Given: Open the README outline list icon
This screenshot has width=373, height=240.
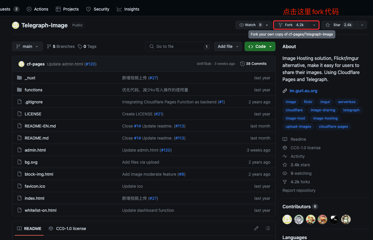Looking at the screenshot, I should point(267,228).
